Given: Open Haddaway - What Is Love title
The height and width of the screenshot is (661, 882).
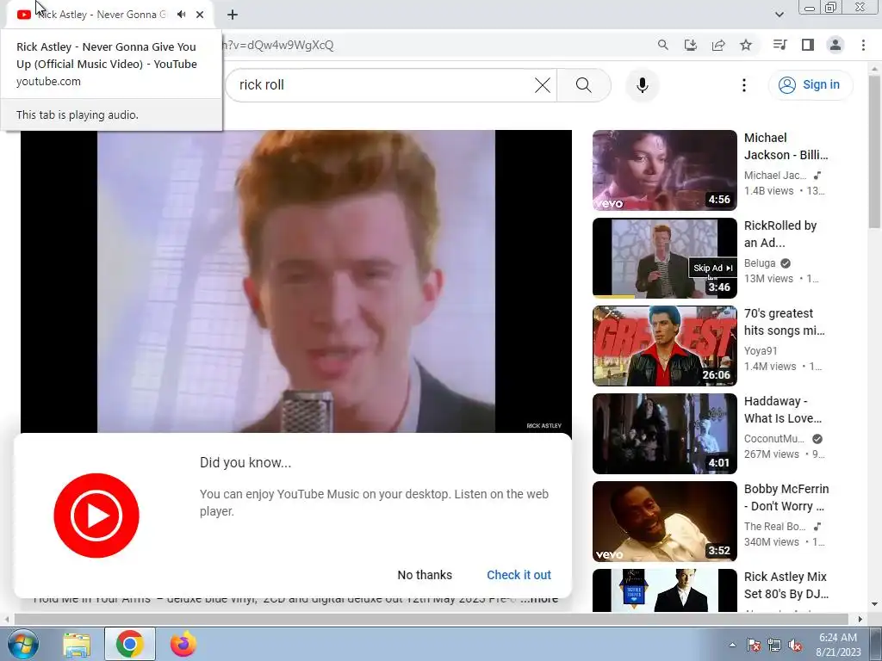Looking at the screenshot, I should (782, 409).
